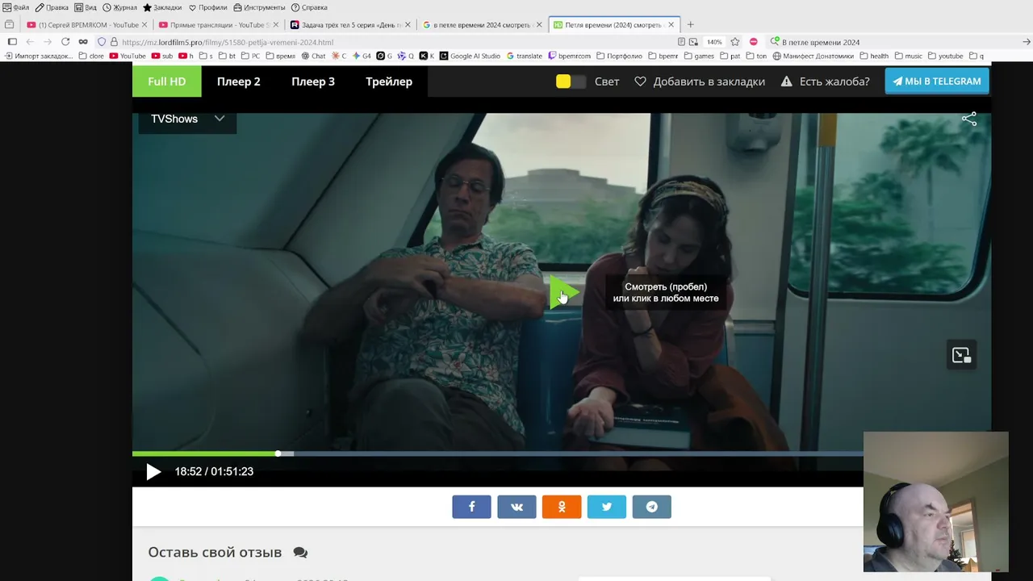1033x581 pixels.
Task: Click the МЫ В TELEGRAM button
Action: (937, 82)
